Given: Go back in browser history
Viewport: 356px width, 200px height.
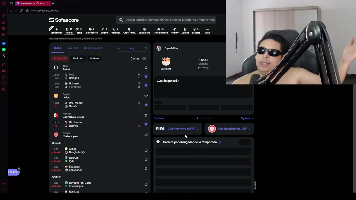Looking at the screenshot, I should pos(11,11).
